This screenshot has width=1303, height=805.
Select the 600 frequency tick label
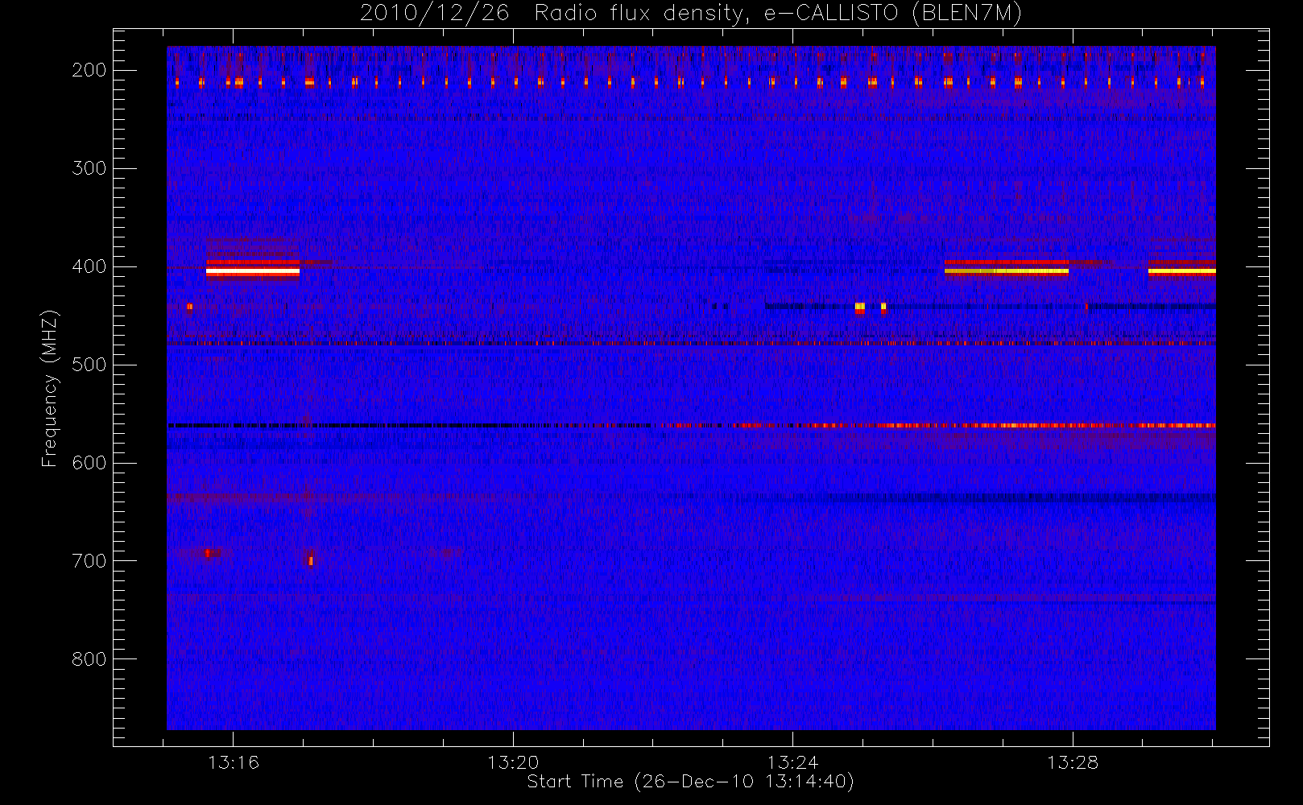(89, 463)
